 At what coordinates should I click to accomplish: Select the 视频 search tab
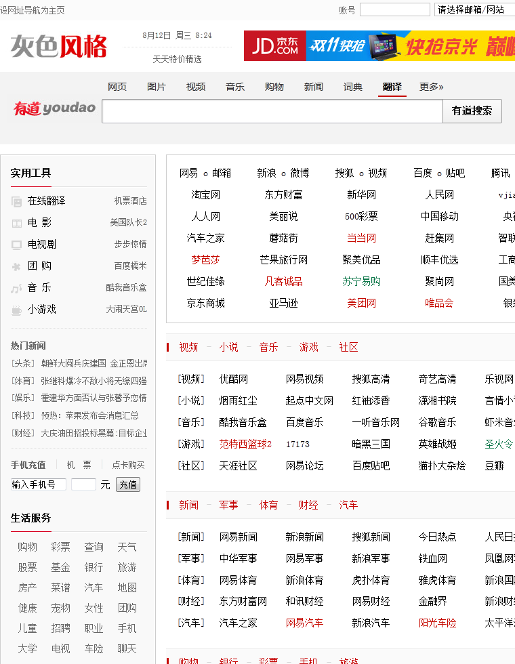click(196, 87)
